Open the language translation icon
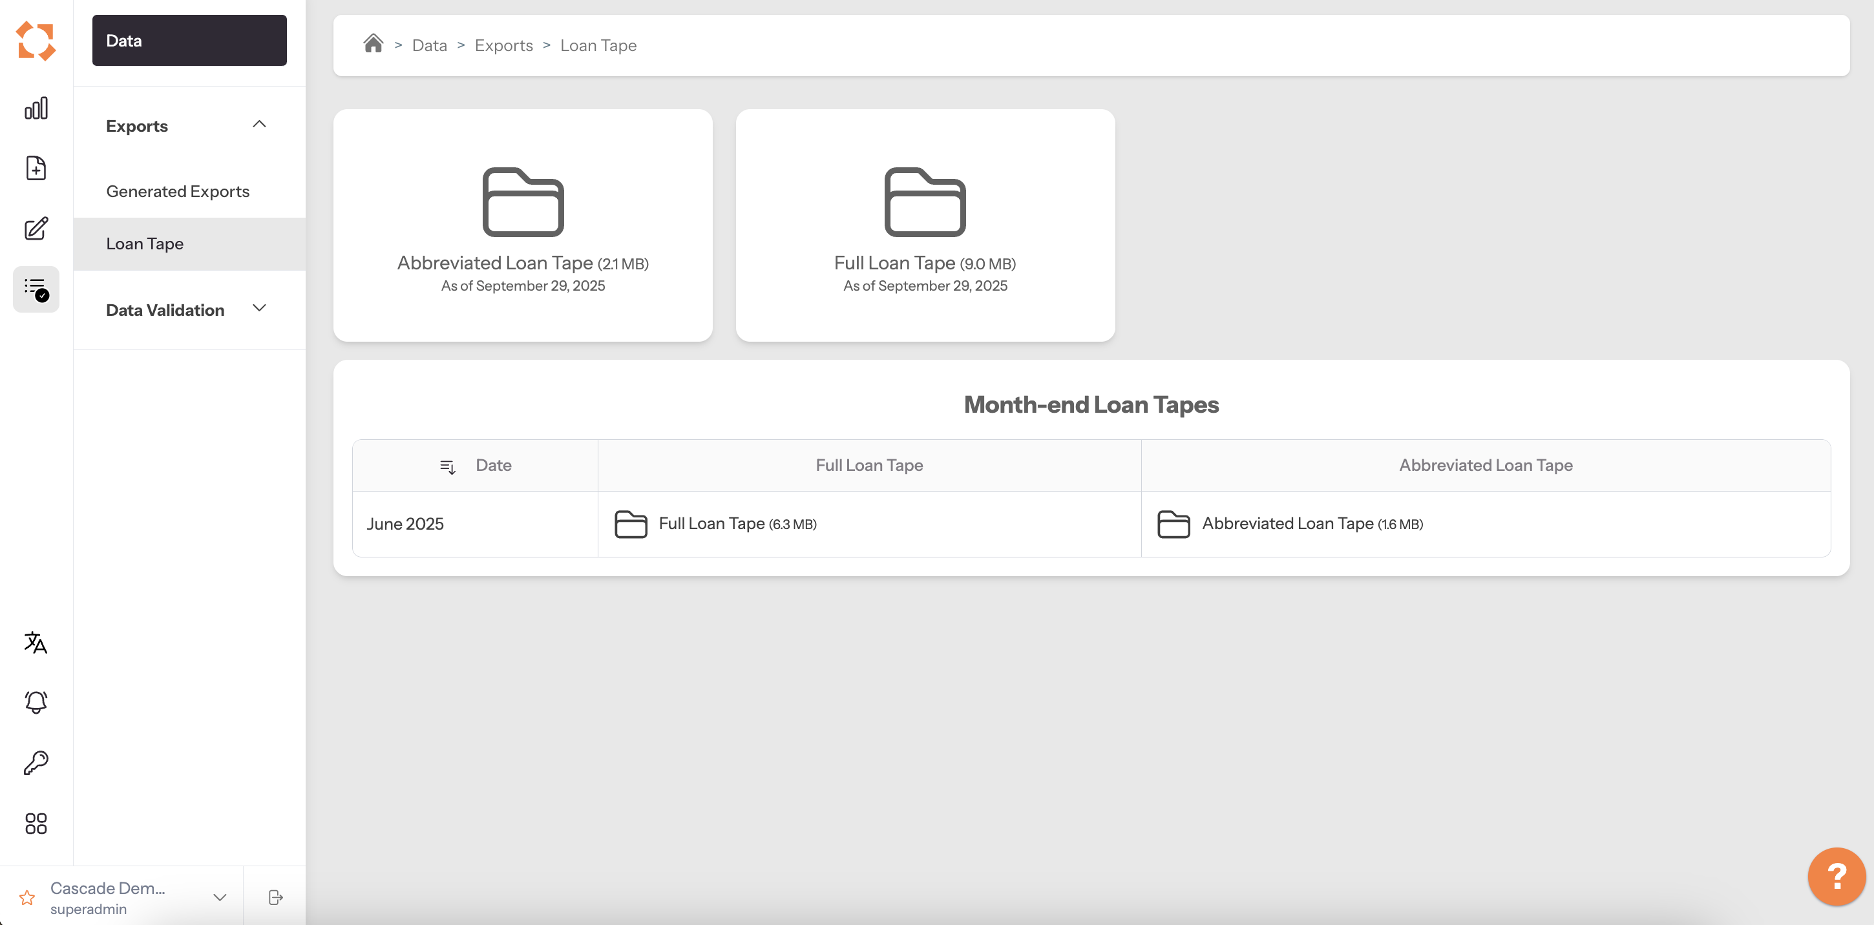 tap(36, 642)
